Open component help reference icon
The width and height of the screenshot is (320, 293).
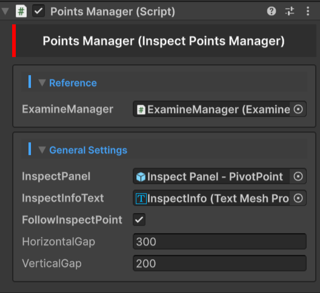pyautogui.click(x=272, y=12)
